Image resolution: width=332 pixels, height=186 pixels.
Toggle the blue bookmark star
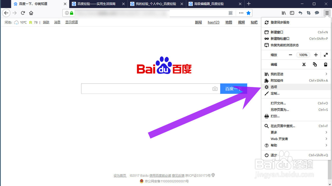[x=248, y=13]
